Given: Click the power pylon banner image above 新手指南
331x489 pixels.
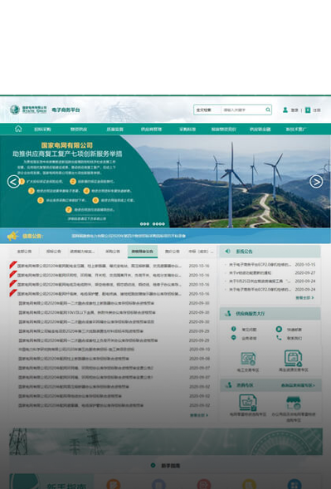Looking at the screenshot, I should 166,442.
